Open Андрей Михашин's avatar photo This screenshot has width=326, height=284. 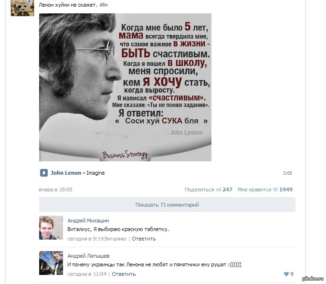(51, 228)
